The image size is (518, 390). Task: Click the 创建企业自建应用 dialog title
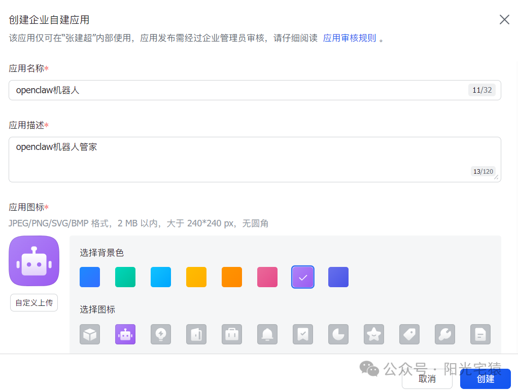49,20
